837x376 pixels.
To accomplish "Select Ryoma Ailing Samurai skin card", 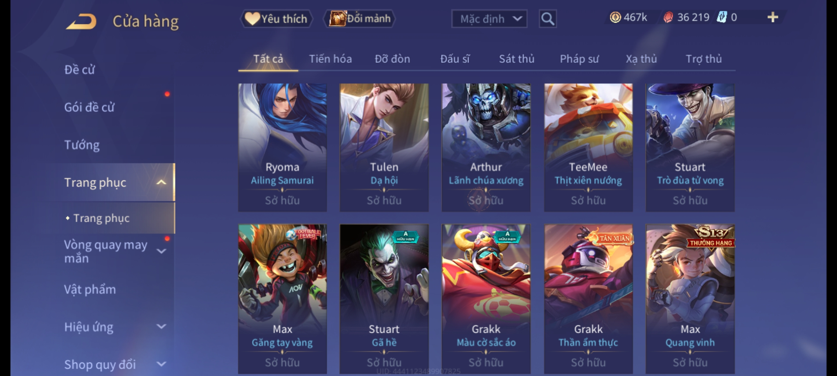I will 282,148.
